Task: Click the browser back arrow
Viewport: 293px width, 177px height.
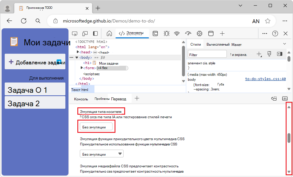Action: coord(9,21)
